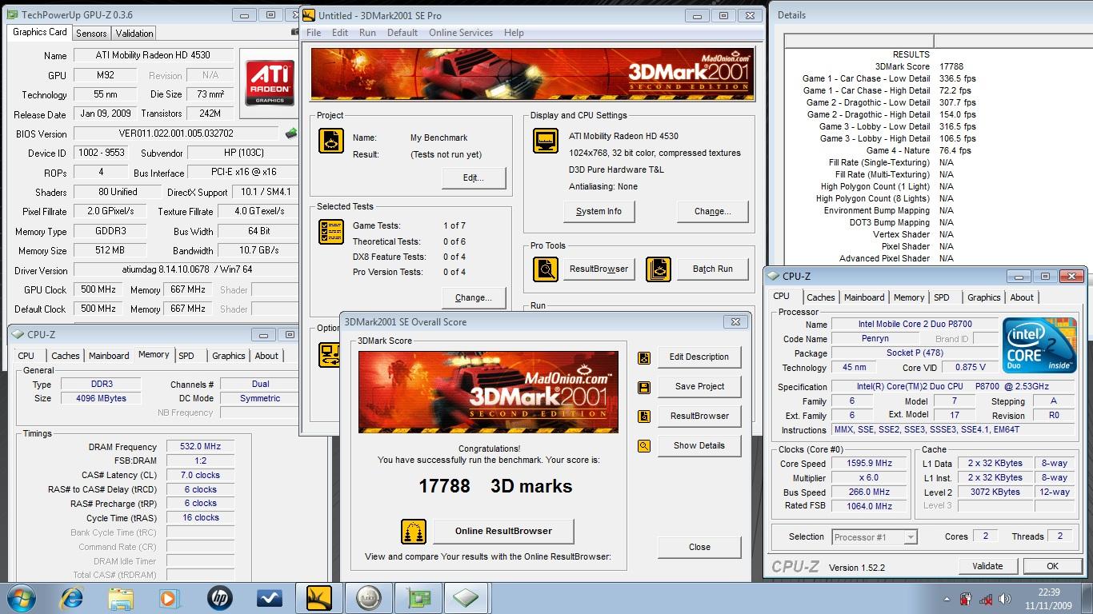Click the HP icon on the taskbar
The height and width of the screenshot is (614, 1093).
[218, 598]
